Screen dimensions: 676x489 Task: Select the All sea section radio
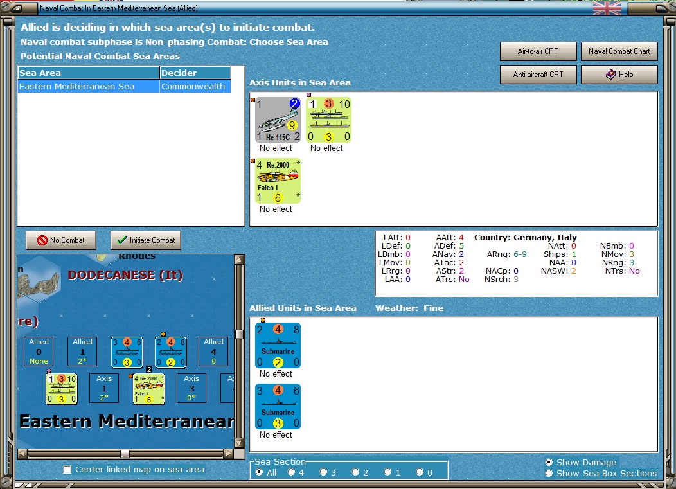click(x=259, y=472)
